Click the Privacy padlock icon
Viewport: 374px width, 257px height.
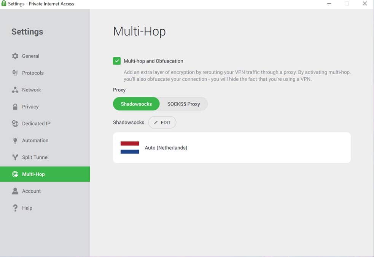[15, 107]
